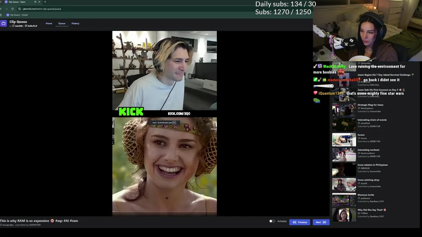Reload the page with the refresh icon

click(x=13, y=9)
